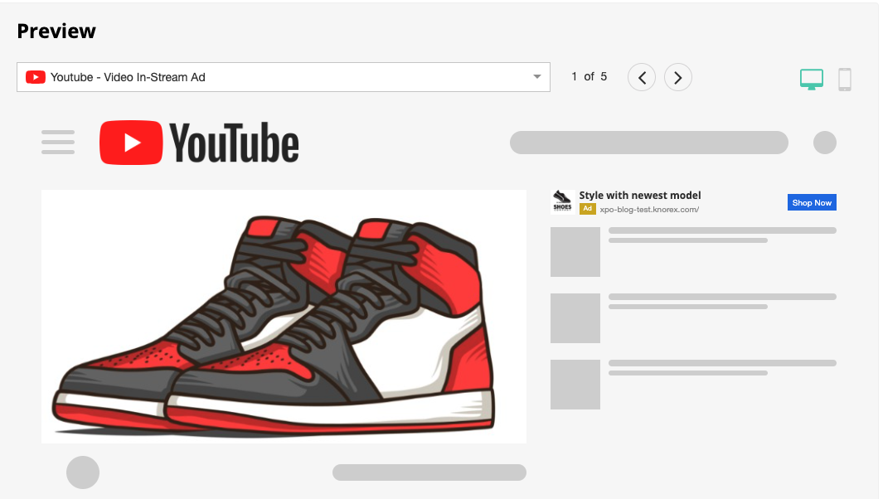
Task: Go to the previous preview with left arrow
Action: (641, 77)
